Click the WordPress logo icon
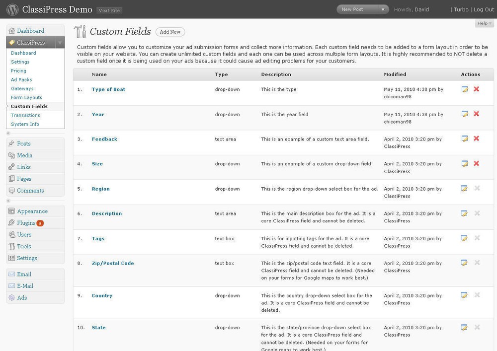 tap(12, 9)
